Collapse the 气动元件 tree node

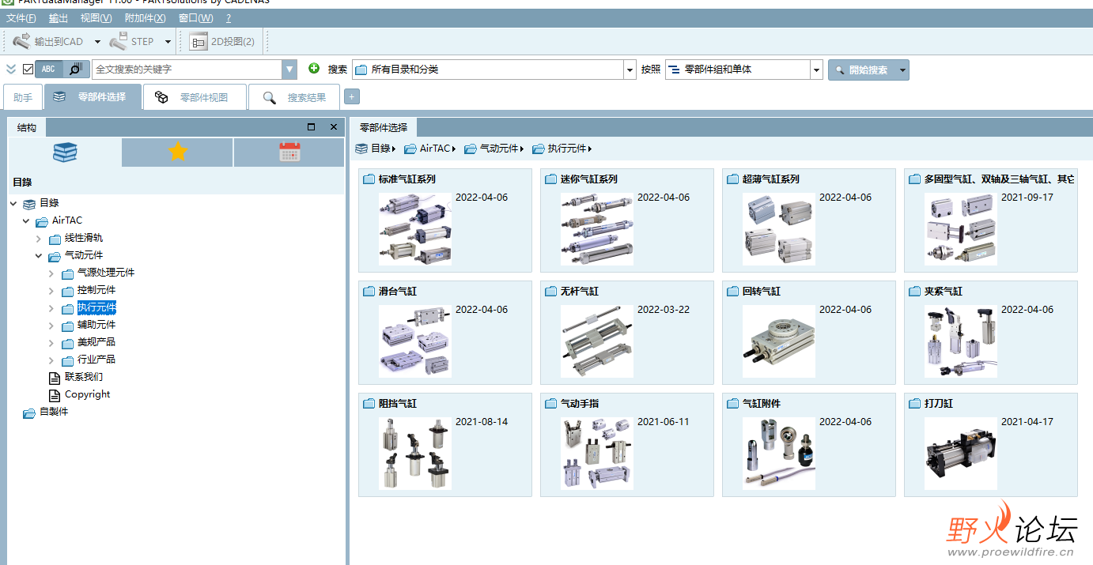click(39, 255)
